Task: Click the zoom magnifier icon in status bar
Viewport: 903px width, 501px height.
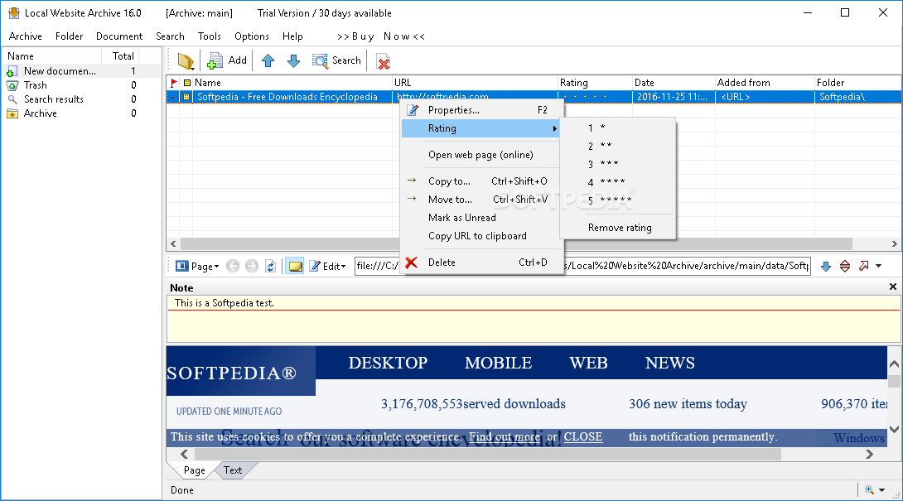Action: pyautogui.click(x=869, y=490)
